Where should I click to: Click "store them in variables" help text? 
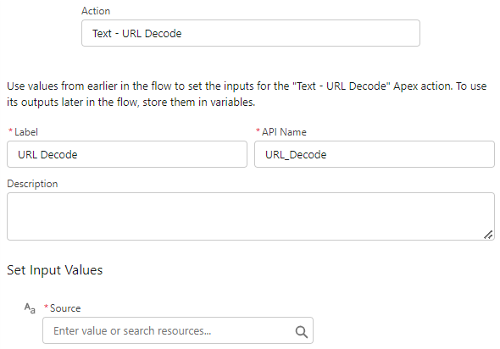[198, 102]
